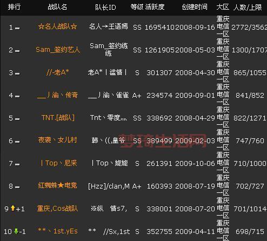Click the 活跃度 column header
Viewport: 267px width, 241px height.
tap(155, 7)
